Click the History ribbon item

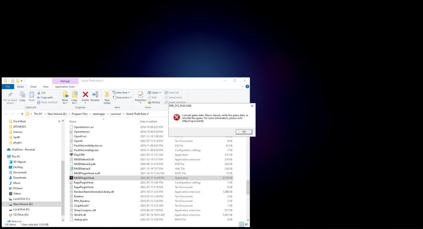[154, 102]
